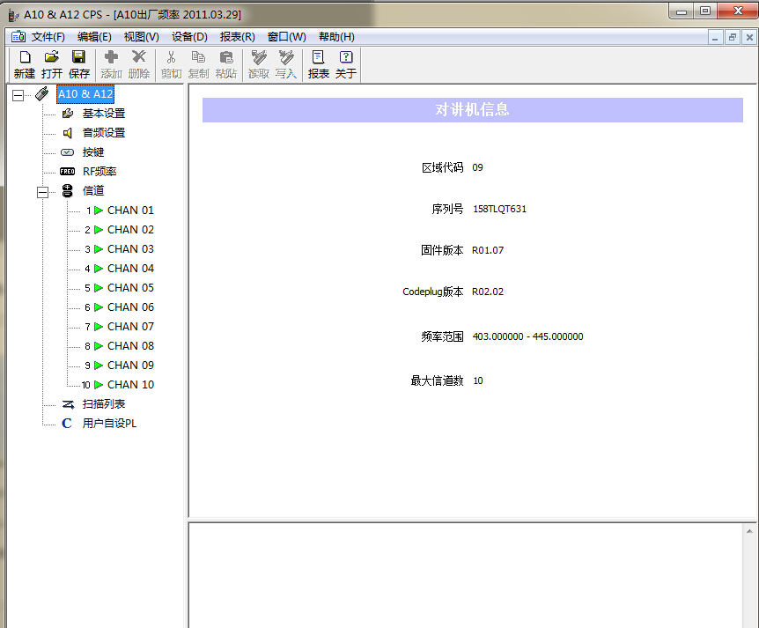Open 扫描列表 scan list item
This screenshot has height=628, width=759.
(104, 404)
